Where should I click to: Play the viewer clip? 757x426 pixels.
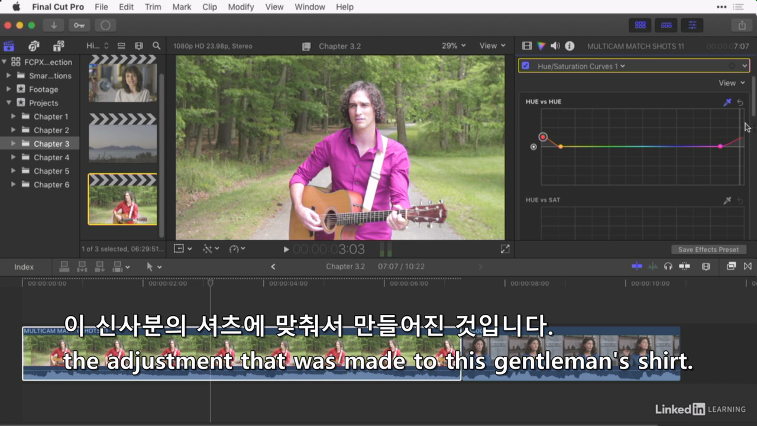[286, 250]
